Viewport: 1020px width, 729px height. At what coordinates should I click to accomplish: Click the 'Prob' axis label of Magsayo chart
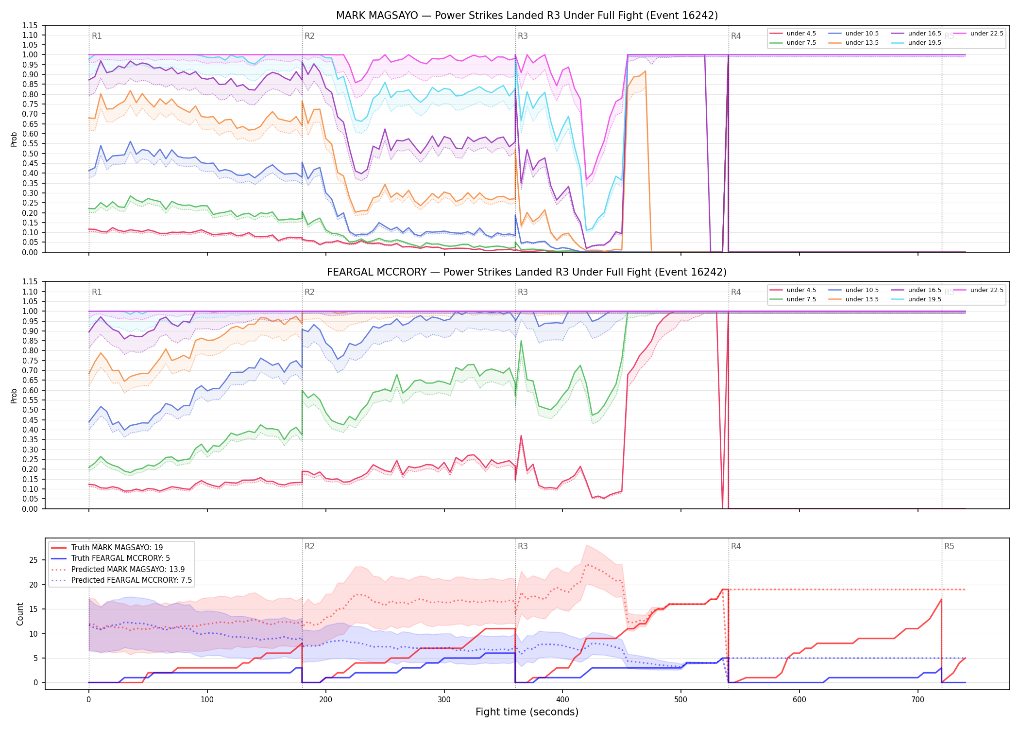click(x=14, y=139)
